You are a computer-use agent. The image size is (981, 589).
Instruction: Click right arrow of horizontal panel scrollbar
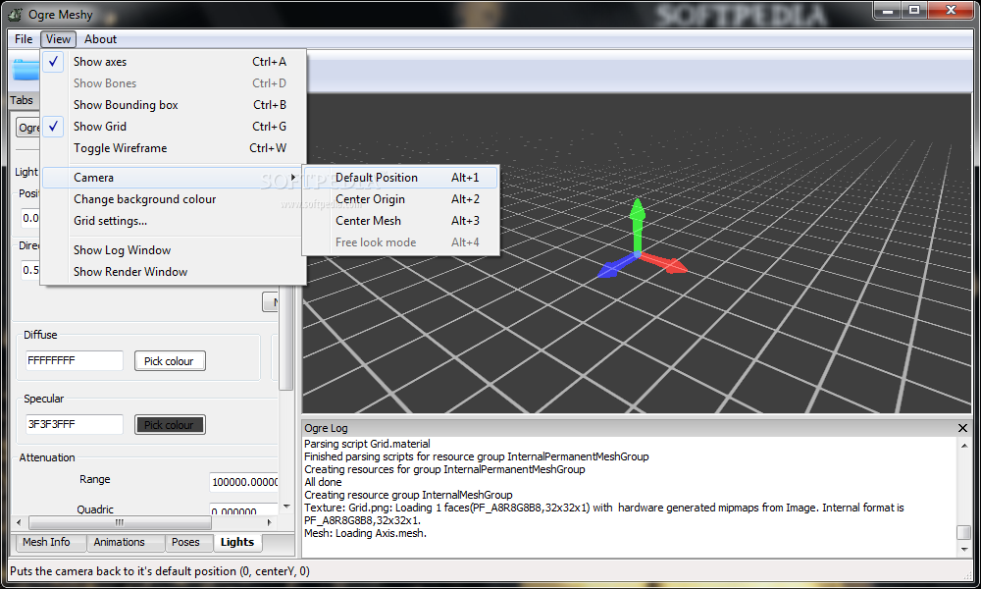click(x=270, y=522)
